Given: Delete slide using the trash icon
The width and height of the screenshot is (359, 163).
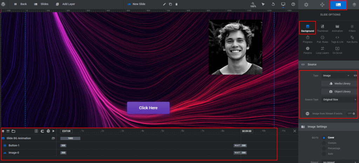Looking at the screenshot, I should click(x=176, y=4).
